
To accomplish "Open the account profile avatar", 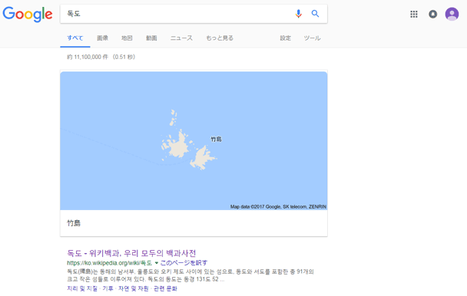I will click(x=452, y=14).
